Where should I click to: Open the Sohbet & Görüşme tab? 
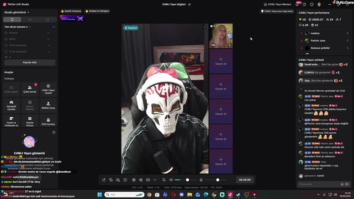[x=97, y=11]
